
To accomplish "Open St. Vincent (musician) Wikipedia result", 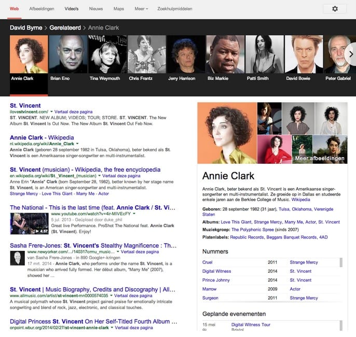I will [85, 170].
